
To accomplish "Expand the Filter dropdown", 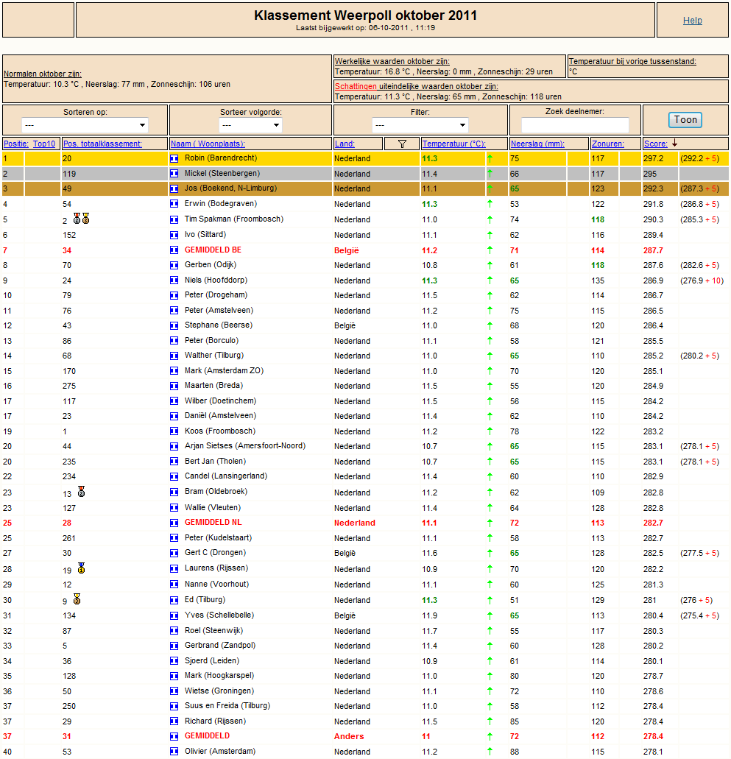I will click(420, 125).
